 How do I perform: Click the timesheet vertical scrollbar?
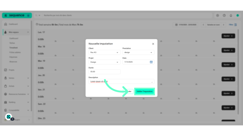[x=238, y=72]
